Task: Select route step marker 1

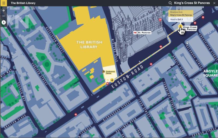Action: 180,26
